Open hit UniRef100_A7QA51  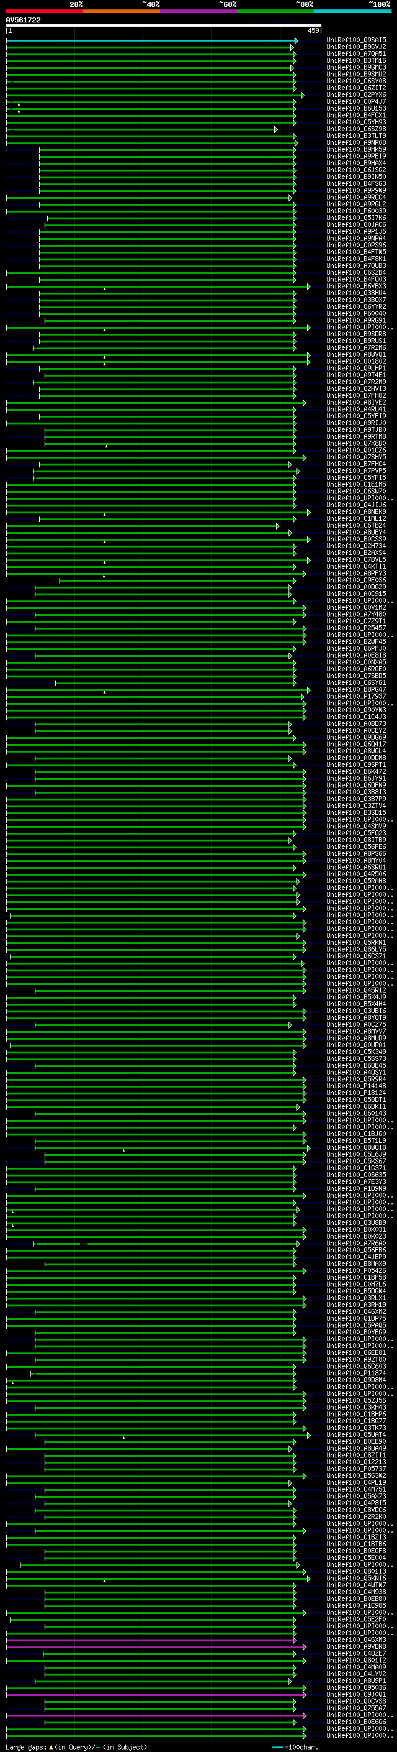[x=355, y=53]
